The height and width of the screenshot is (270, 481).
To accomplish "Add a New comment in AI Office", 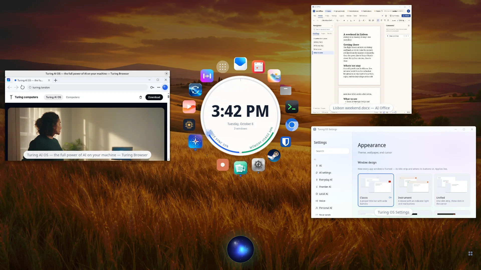I will [398, 36].
